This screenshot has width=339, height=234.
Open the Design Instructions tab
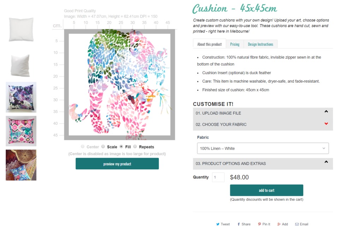261,44
